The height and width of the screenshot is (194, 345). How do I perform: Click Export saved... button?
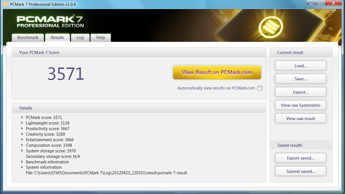tap(301, 158)
